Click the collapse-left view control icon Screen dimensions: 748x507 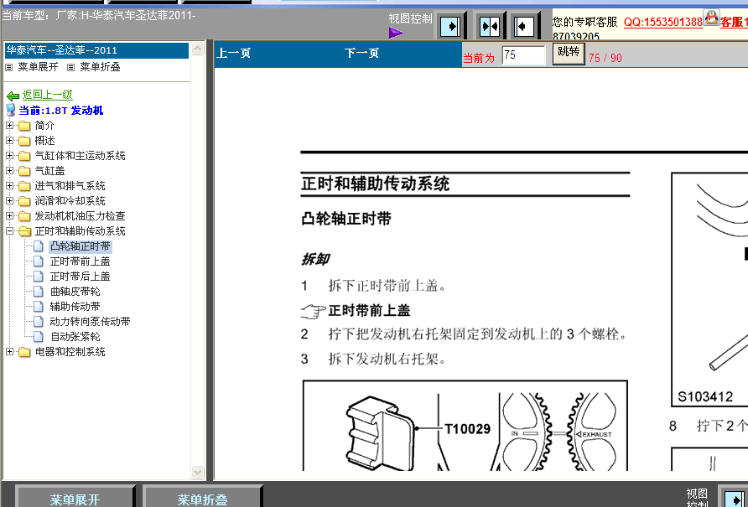[524, 26]
